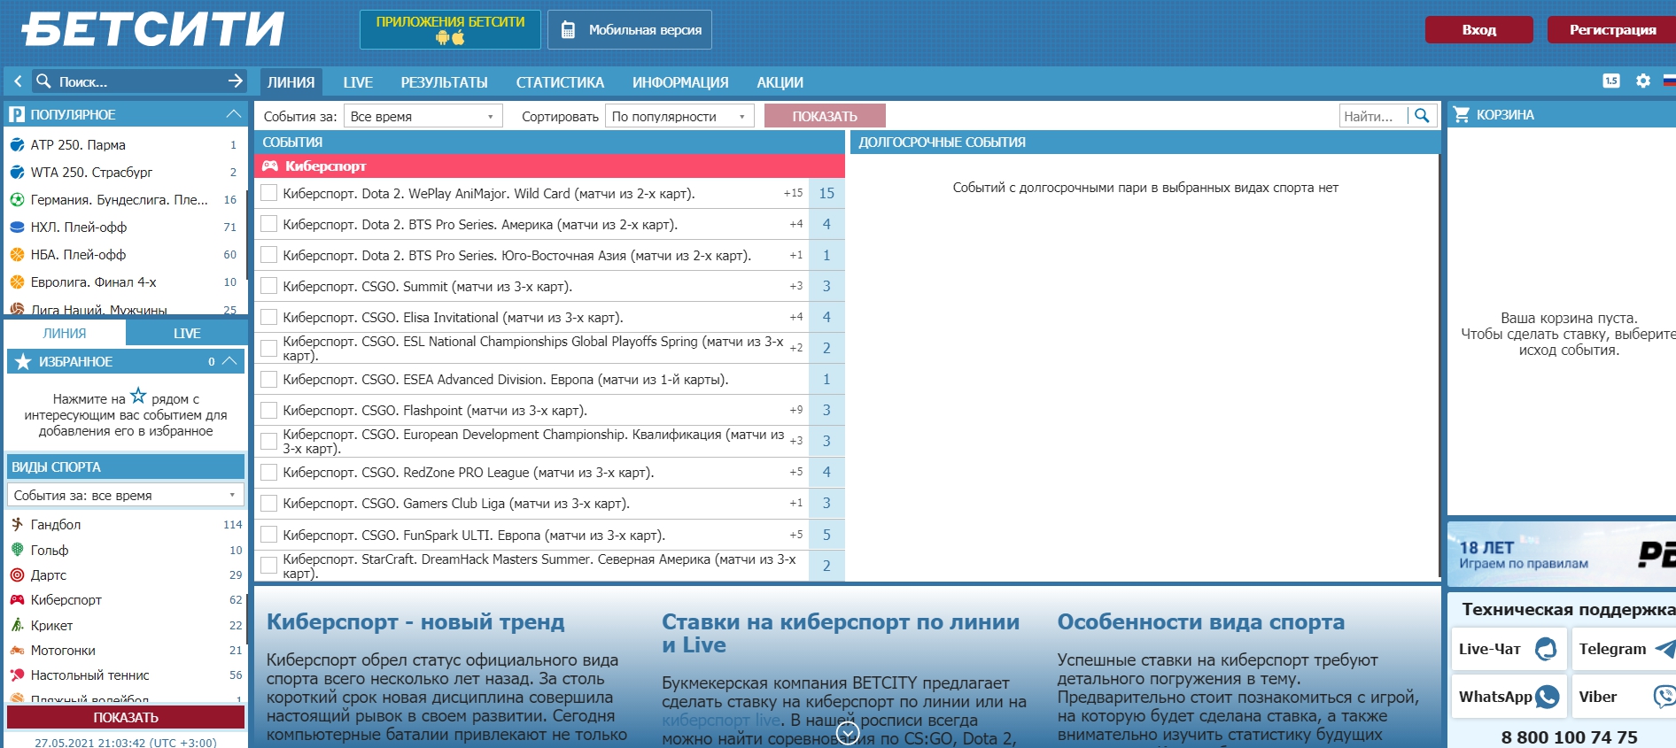1676x748 pixels.
Task: Open the 'Все время' events period dropdown
Action: coord(423,116)
